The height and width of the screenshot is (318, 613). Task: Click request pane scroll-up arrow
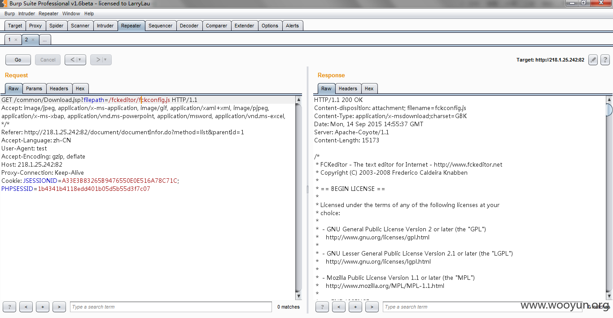(x=299, y=99)
